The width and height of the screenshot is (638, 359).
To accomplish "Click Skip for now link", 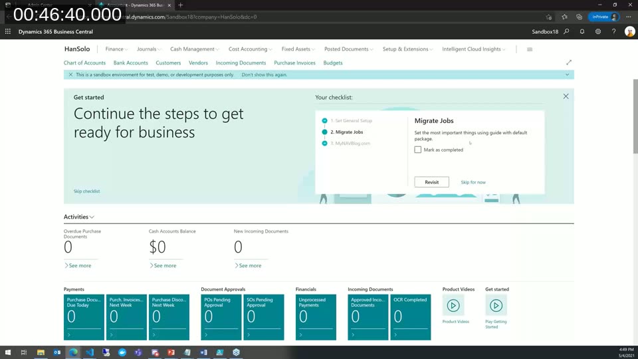I will pos(473,182).
